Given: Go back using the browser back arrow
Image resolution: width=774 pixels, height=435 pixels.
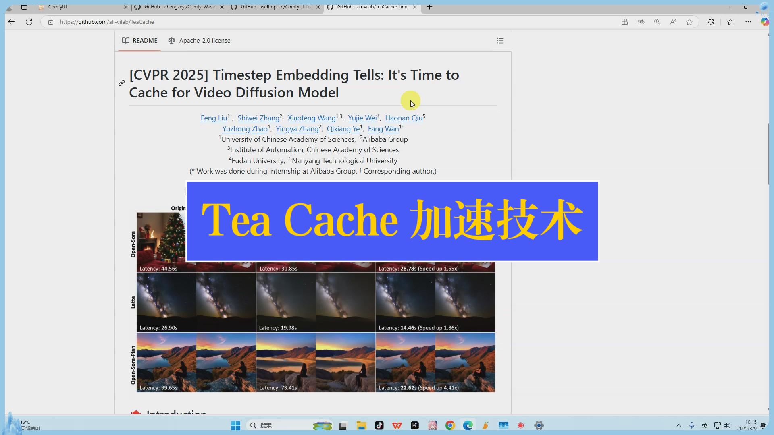Looking at the screenshot, I should pos(11,22).
